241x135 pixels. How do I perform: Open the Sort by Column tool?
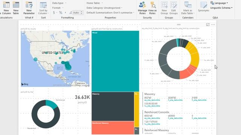pos(43,8)
